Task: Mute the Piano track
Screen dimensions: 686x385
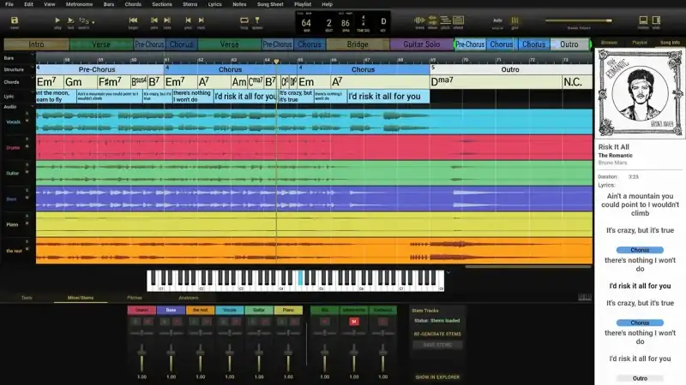Action: 27,223
